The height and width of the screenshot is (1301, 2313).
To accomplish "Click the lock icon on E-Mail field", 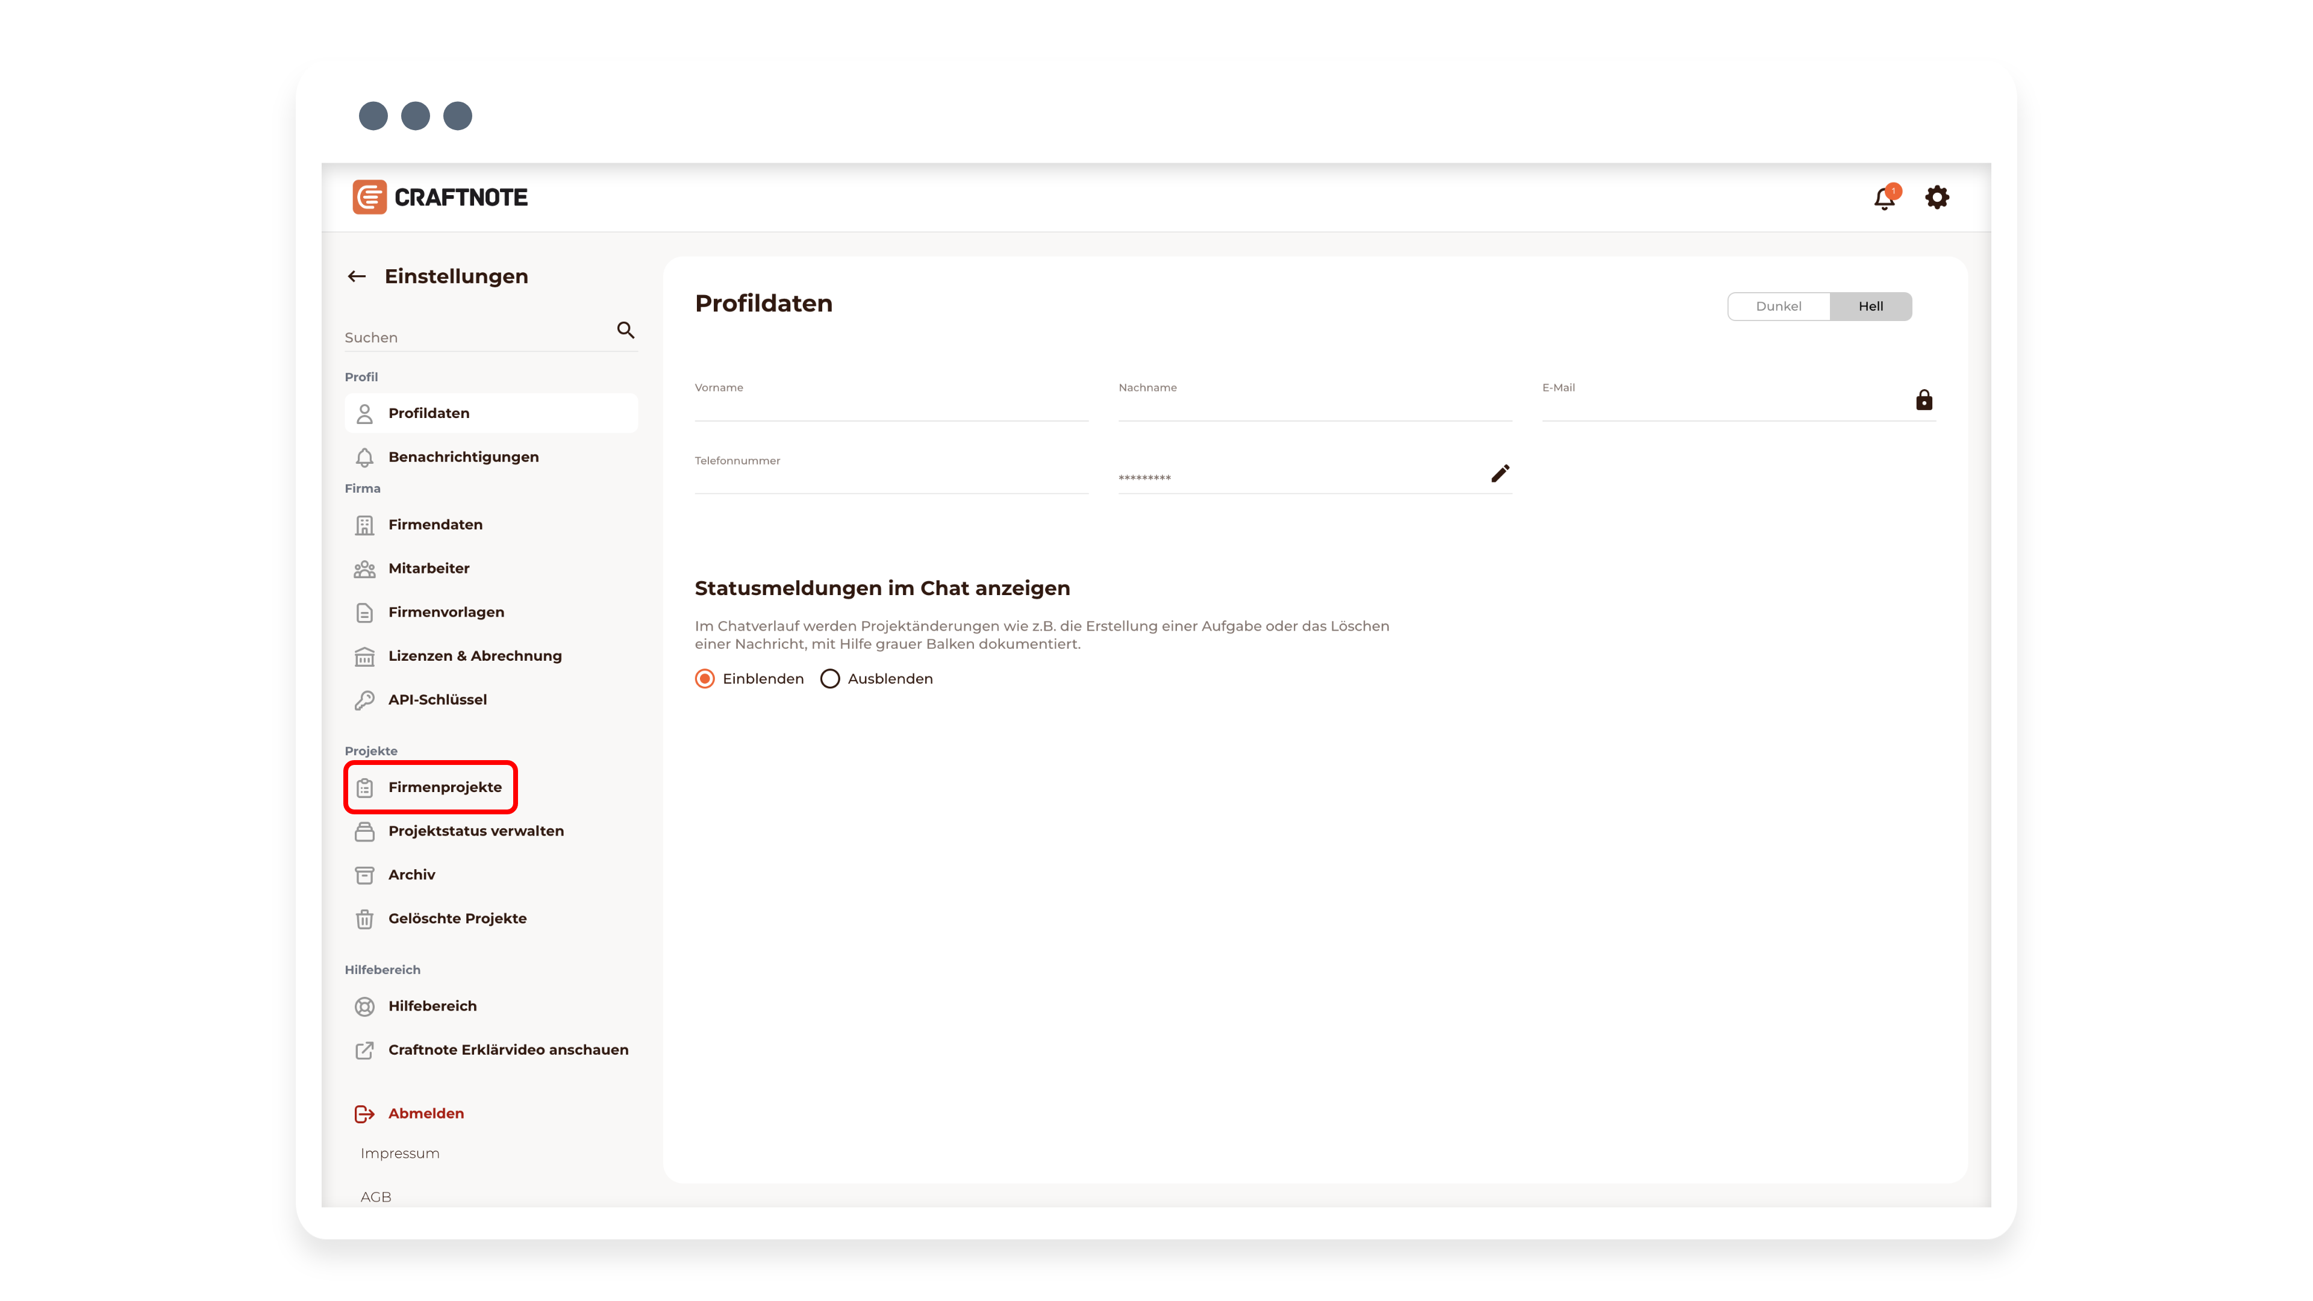I will (x=1923, y=401).
